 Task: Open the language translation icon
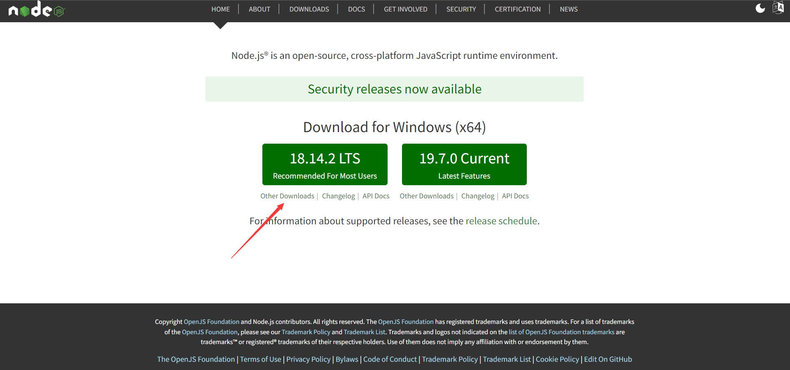pyautogui.click(x=778, y=8)
